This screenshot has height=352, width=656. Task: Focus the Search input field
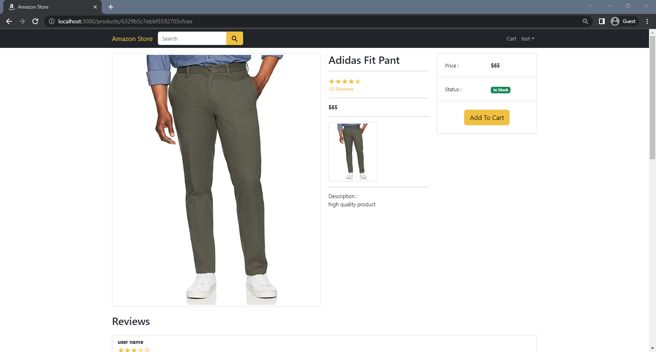click(192, 38)
